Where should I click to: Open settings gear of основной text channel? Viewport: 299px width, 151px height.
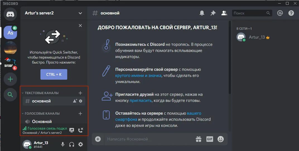[81, 101]
